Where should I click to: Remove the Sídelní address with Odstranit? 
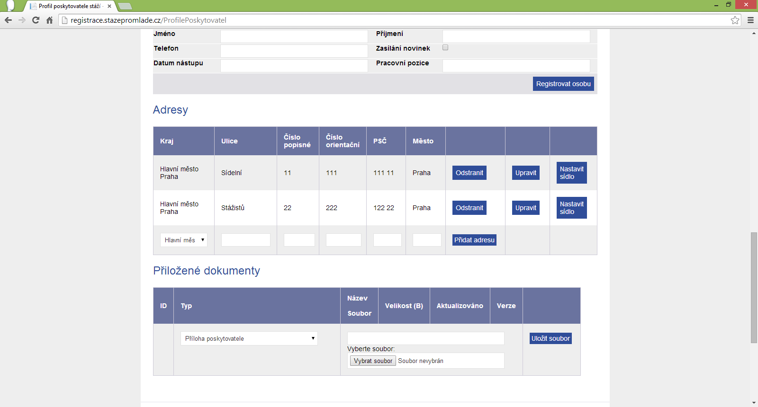coord(469,173)
